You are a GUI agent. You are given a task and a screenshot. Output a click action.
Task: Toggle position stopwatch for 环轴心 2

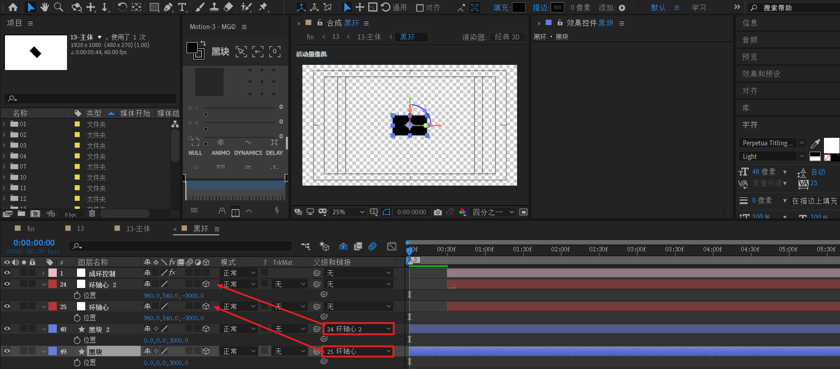click(x=77, y=295)
